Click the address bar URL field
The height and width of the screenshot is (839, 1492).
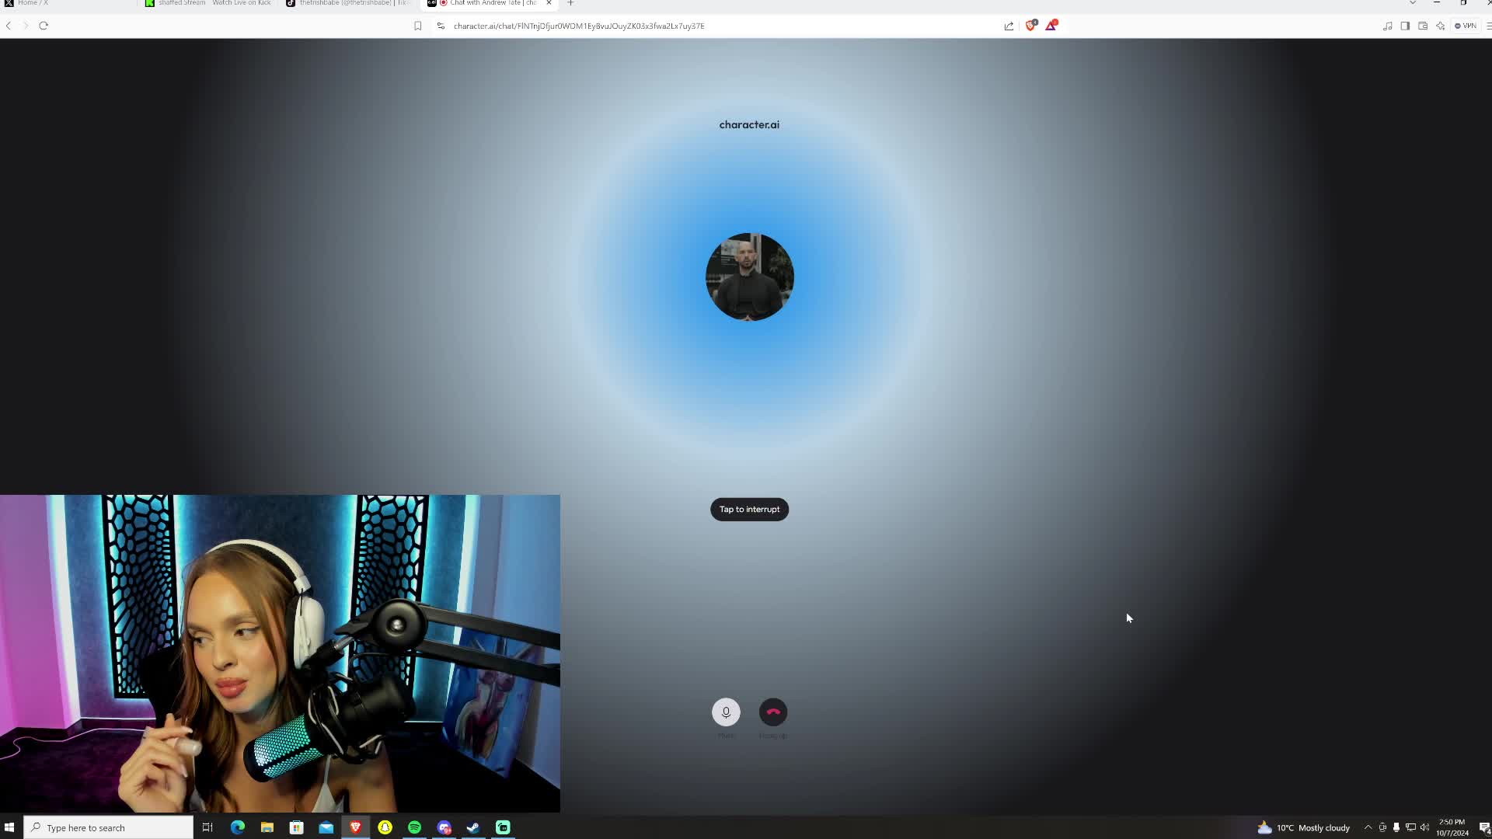[579, 26]
